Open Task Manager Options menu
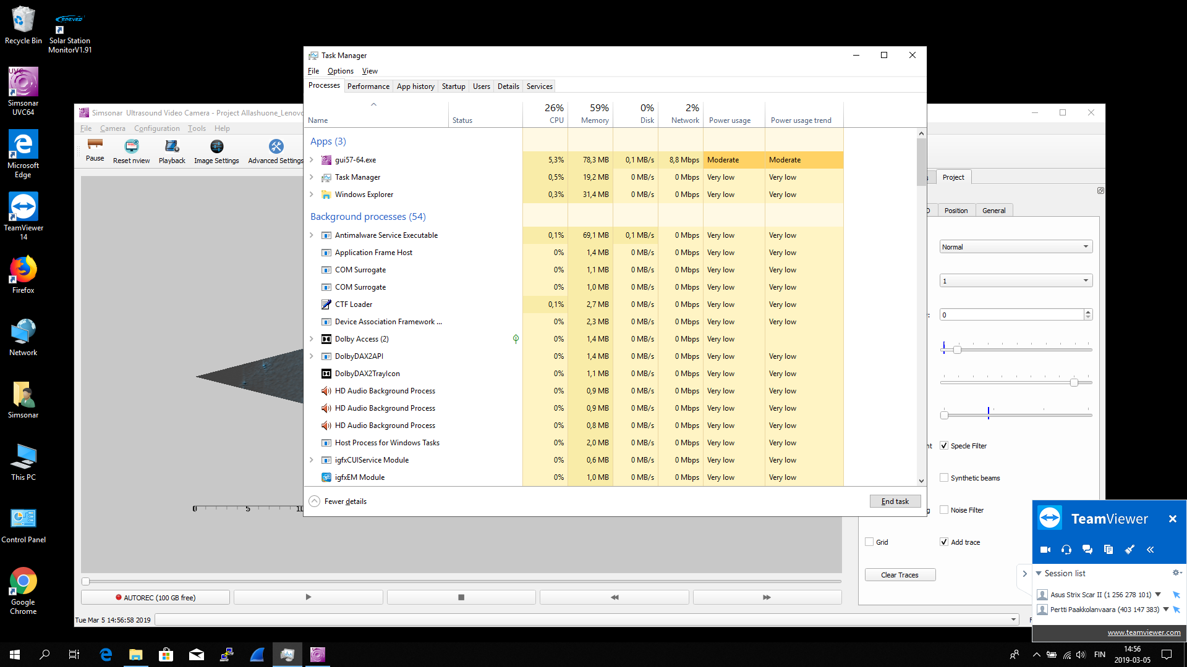Screen dimensions: 1187x667 point(341,71)
